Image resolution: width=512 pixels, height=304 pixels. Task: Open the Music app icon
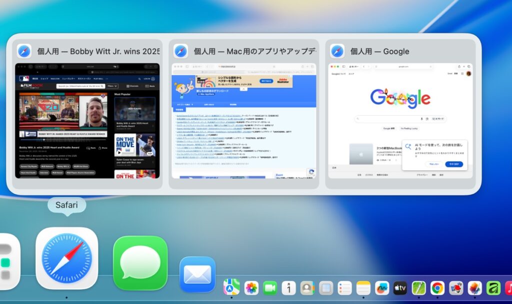pyautogui.click(x=507, y=288)
